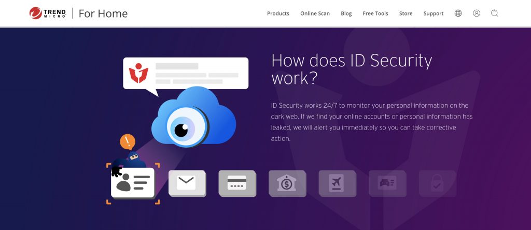531x230 pixels.
Task: Select the padlock password tile
Action: point(438,183)
